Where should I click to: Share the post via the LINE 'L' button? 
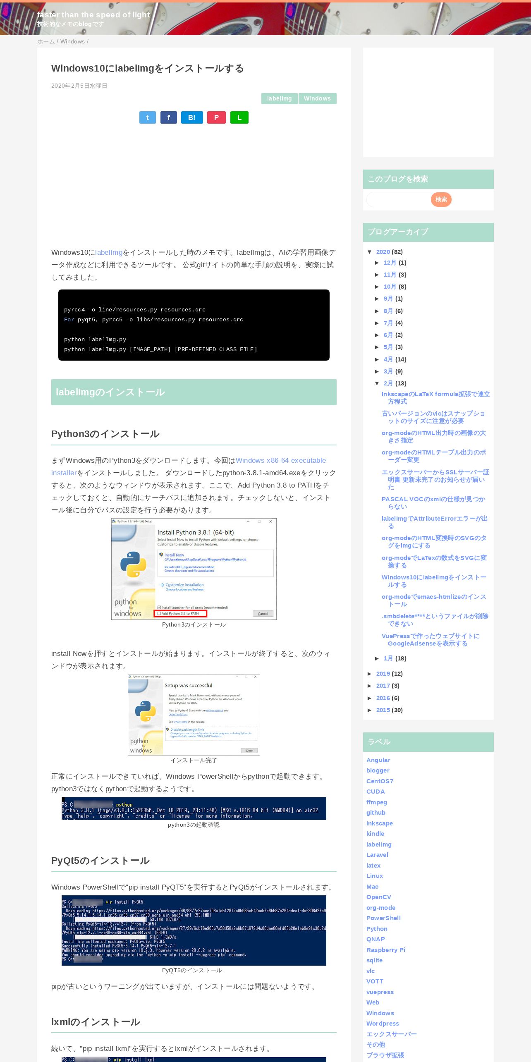click(239, 117)
